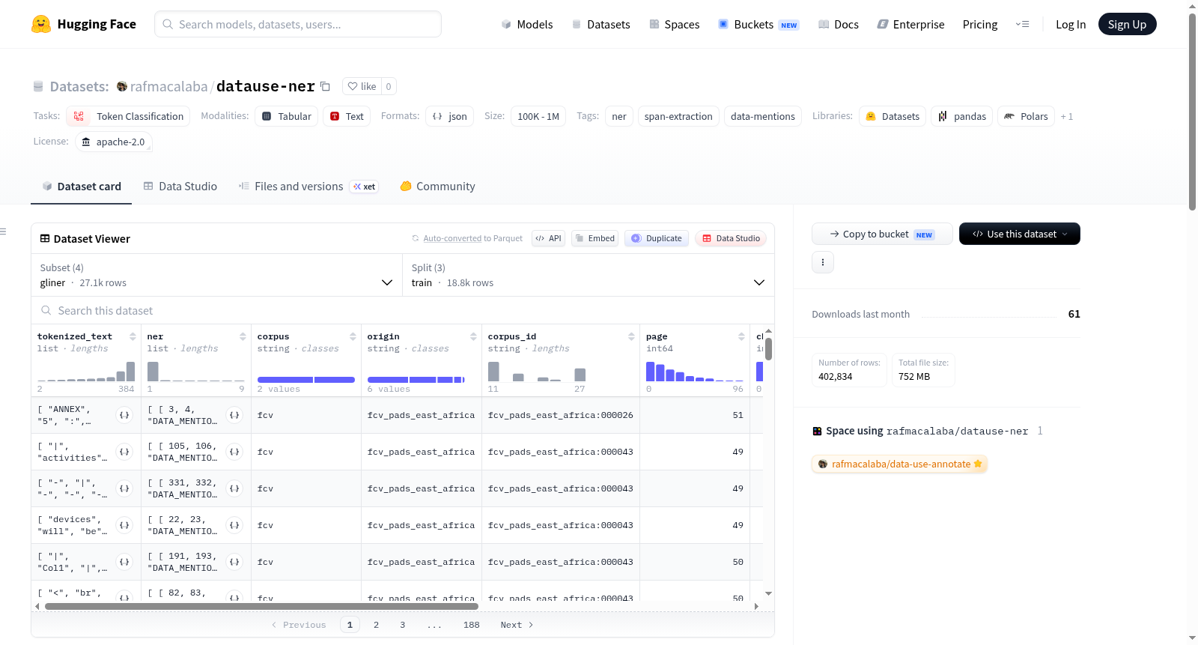Image resolution: width=1198 pixels, height=645 pixels.
Task: Sort by the page column
Action: tap(741, 336)
